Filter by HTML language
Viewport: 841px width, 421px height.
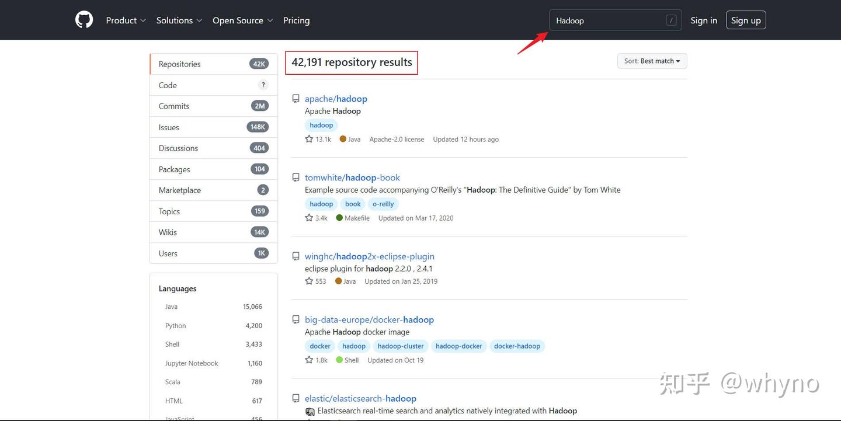click(214, 401)
